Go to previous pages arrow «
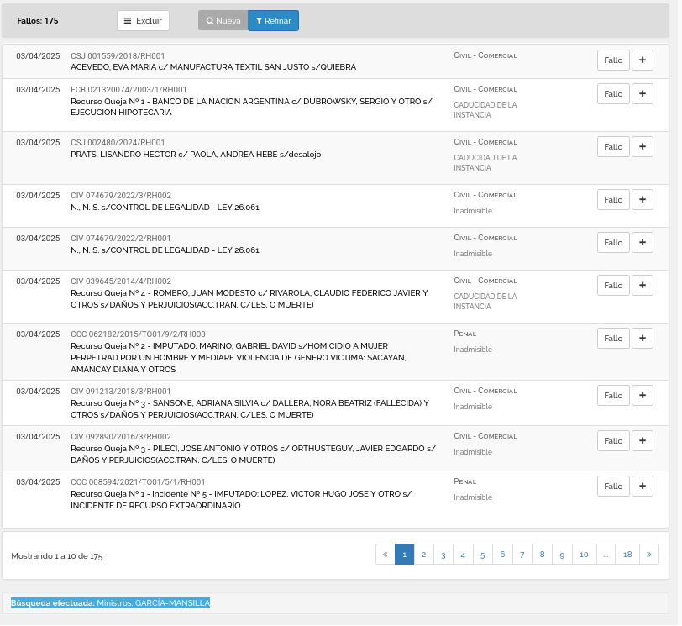The height and width of the screenshot is (626, 682). [x=386, y=555]
